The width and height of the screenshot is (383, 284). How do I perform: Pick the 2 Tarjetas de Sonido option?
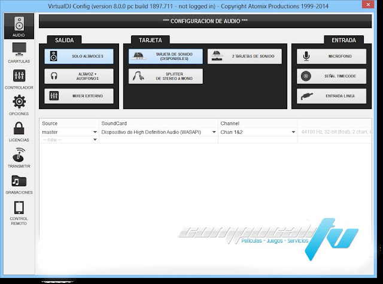(x=245, y=56)
